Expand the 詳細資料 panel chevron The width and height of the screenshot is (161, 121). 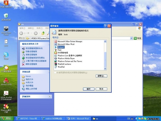tap(50, 96)
